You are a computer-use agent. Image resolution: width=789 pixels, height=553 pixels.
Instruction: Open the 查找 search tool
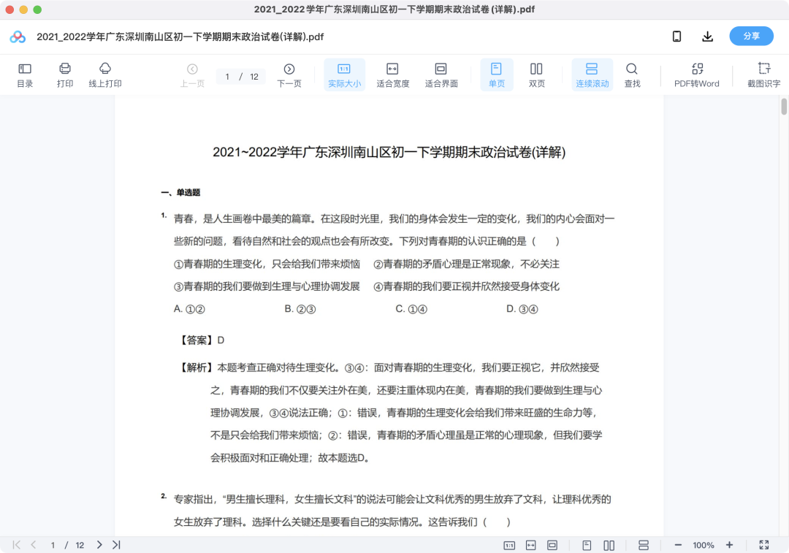pos(632,75)
